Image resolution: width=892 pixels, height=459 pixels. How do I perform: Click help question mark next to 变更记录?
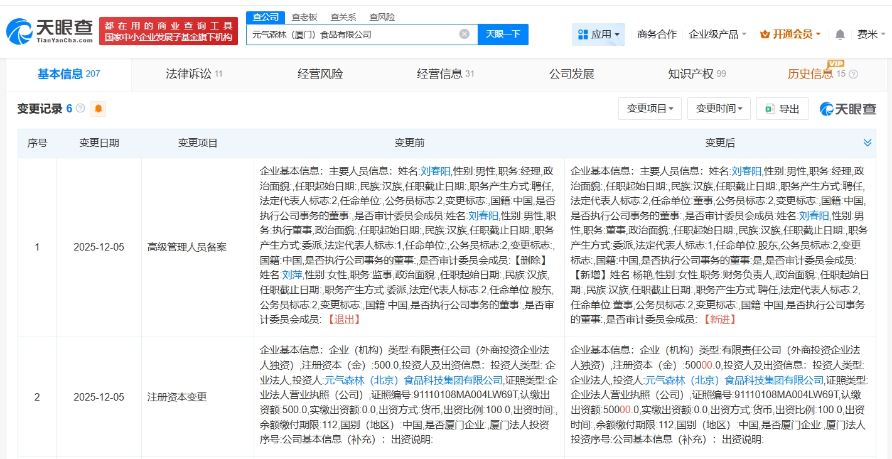pyautogui.click(x=80, y=109)
